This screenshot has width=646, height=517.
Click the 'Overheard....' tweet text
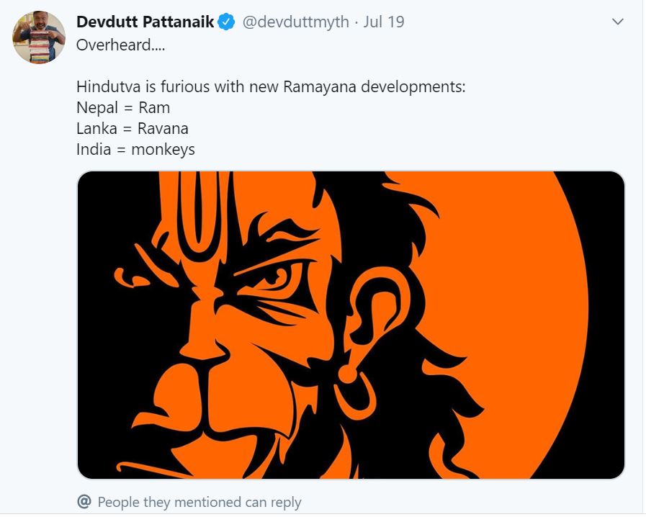[x=121, y=45]
